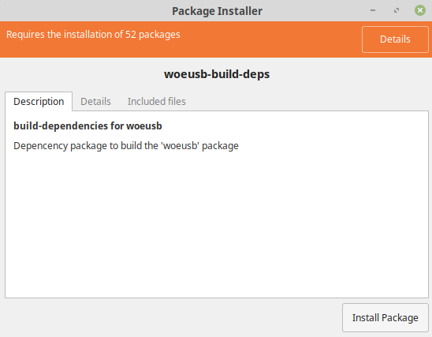Click the empty orange banner area
Image resolution: width=432 pixels, height=337 pixels.
click(270, 39)
